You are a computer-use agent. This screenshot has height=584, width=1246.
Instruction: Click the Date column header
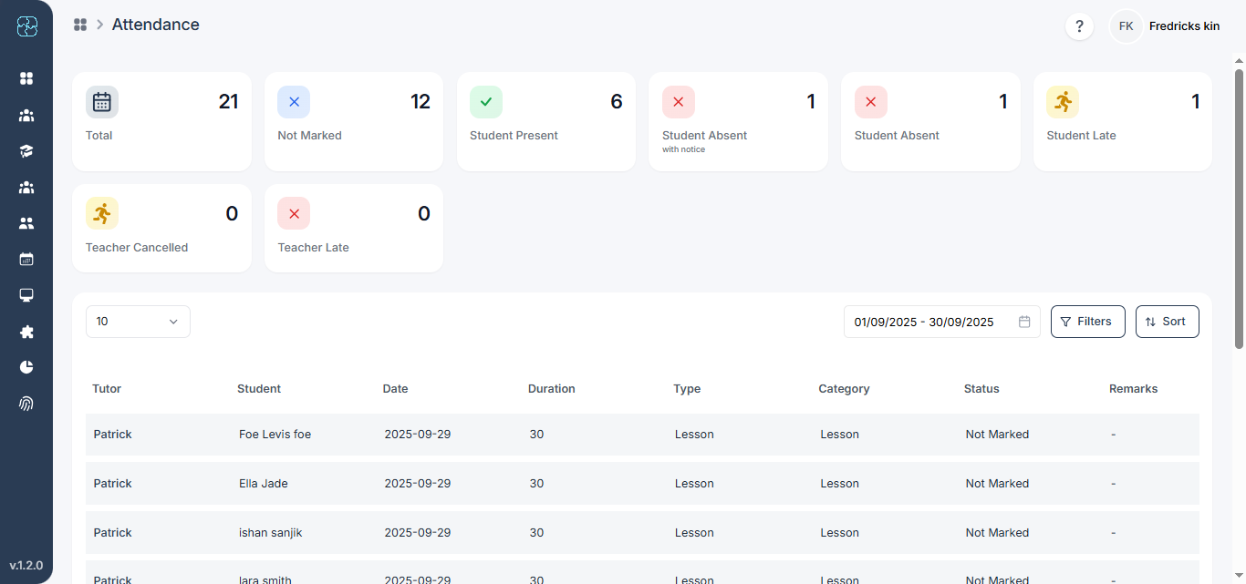click(396, 389)
